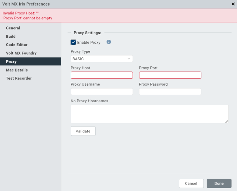Click into the Proxy Port field

click(x=170, y=75)
